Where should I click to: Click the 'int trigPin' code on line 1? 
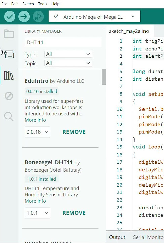click(x=148, y=41)
